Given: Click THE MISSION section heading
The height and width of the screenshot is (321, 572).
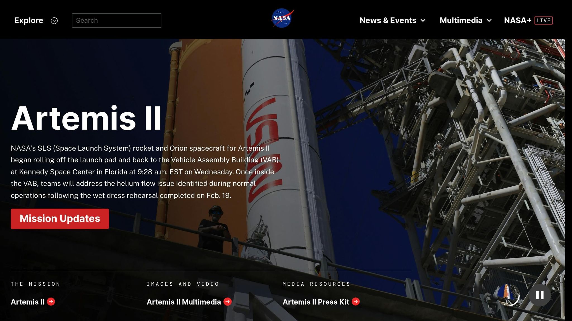Looking at the screenshot, I should pyautogui.click(x=35, y=284).
